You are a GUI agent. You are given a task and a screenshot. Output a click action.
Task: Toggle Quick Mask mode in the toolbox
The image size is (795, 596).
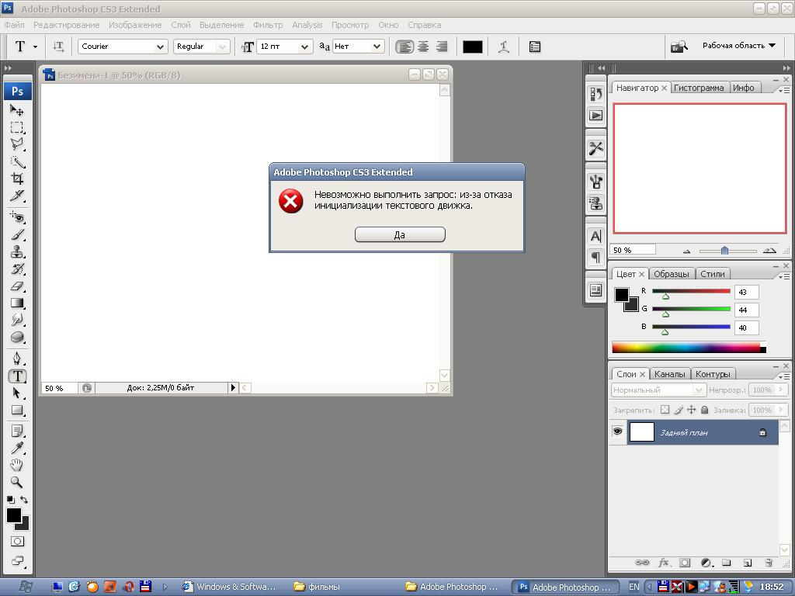(x=17, y=541)
